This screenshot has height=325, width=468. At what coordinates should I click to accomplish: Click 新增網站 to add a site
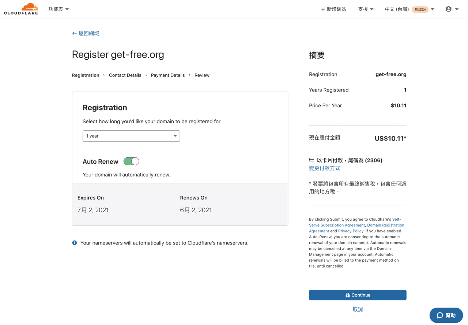click(x=333, y=9)
